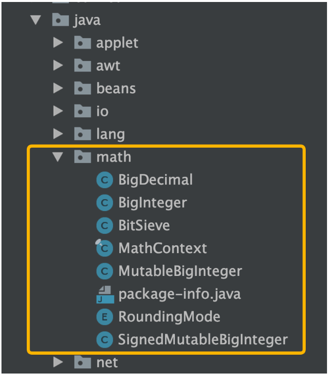Collapse the math package

coord(58,157)
